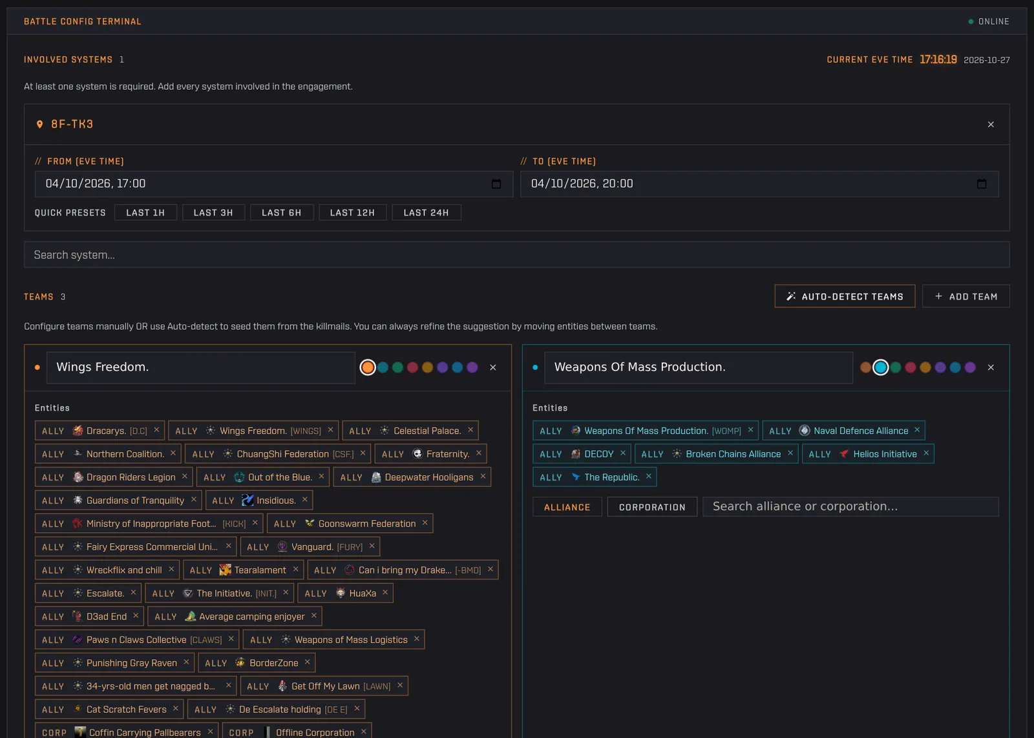Viewport: 1034px width, 738px height.
Task: Edit the Wings Freedom team name
Action: pyautogui.click(x=201, y=367)
